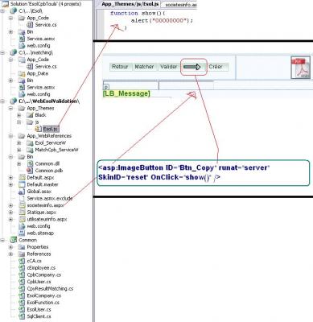Image resolution: width=313 pixels, height=322 pixels.
Task: Expand the Common project Properties node
Action: tap(11, 247)
